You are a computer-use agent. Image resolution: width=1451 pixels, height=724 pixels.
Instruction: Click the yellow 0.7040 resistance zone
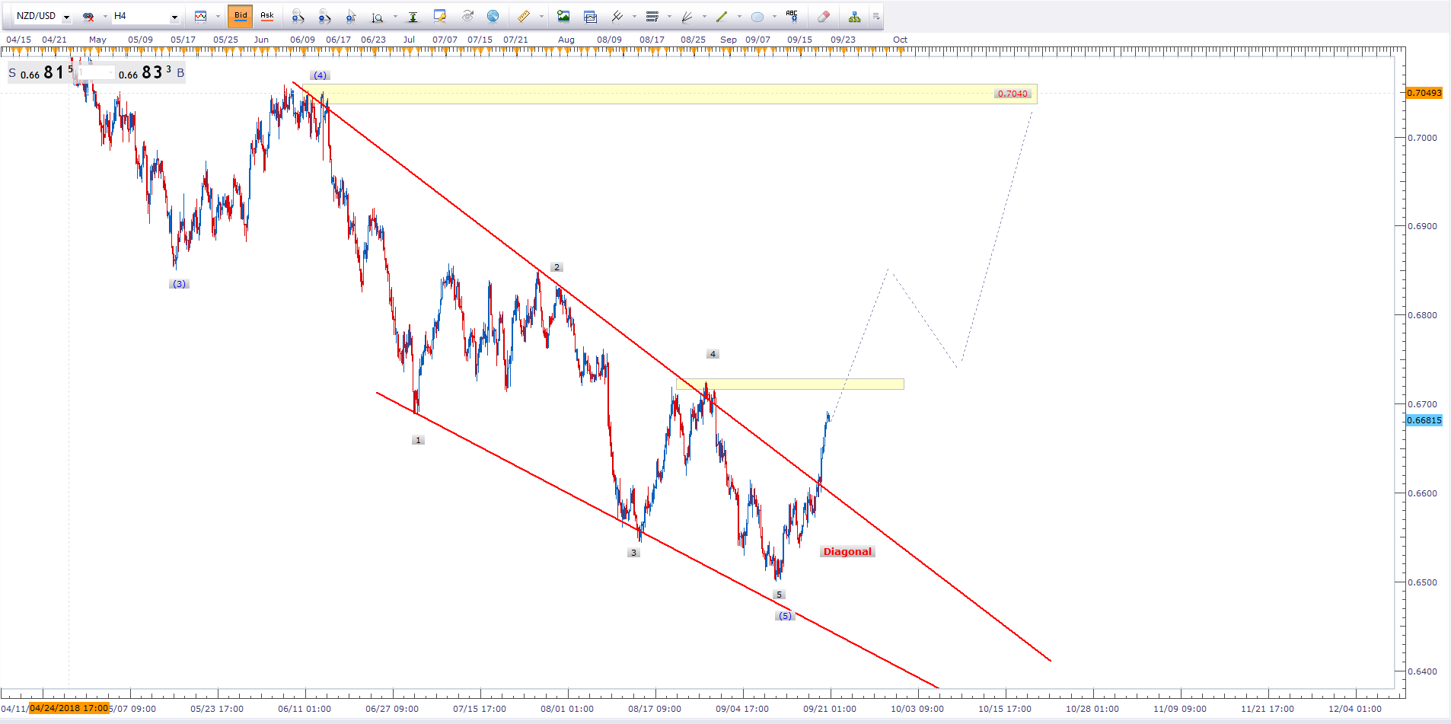click(x=670, y=94)
